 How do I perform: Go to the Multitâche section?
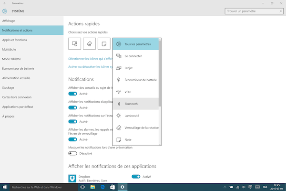[32, 49]
